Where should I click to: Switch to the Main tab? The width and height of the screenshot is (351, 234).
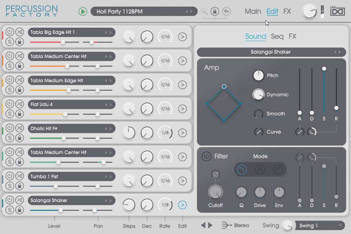click(x=253, y=12)
